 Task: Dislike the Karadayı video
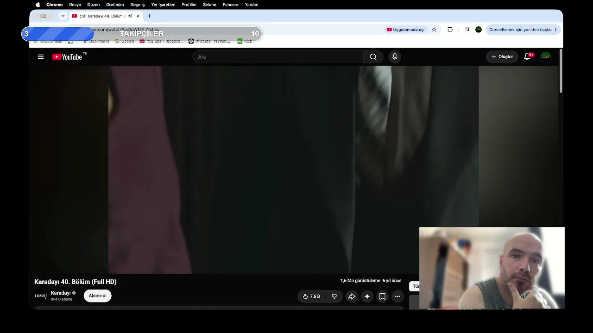coord(334,296)
